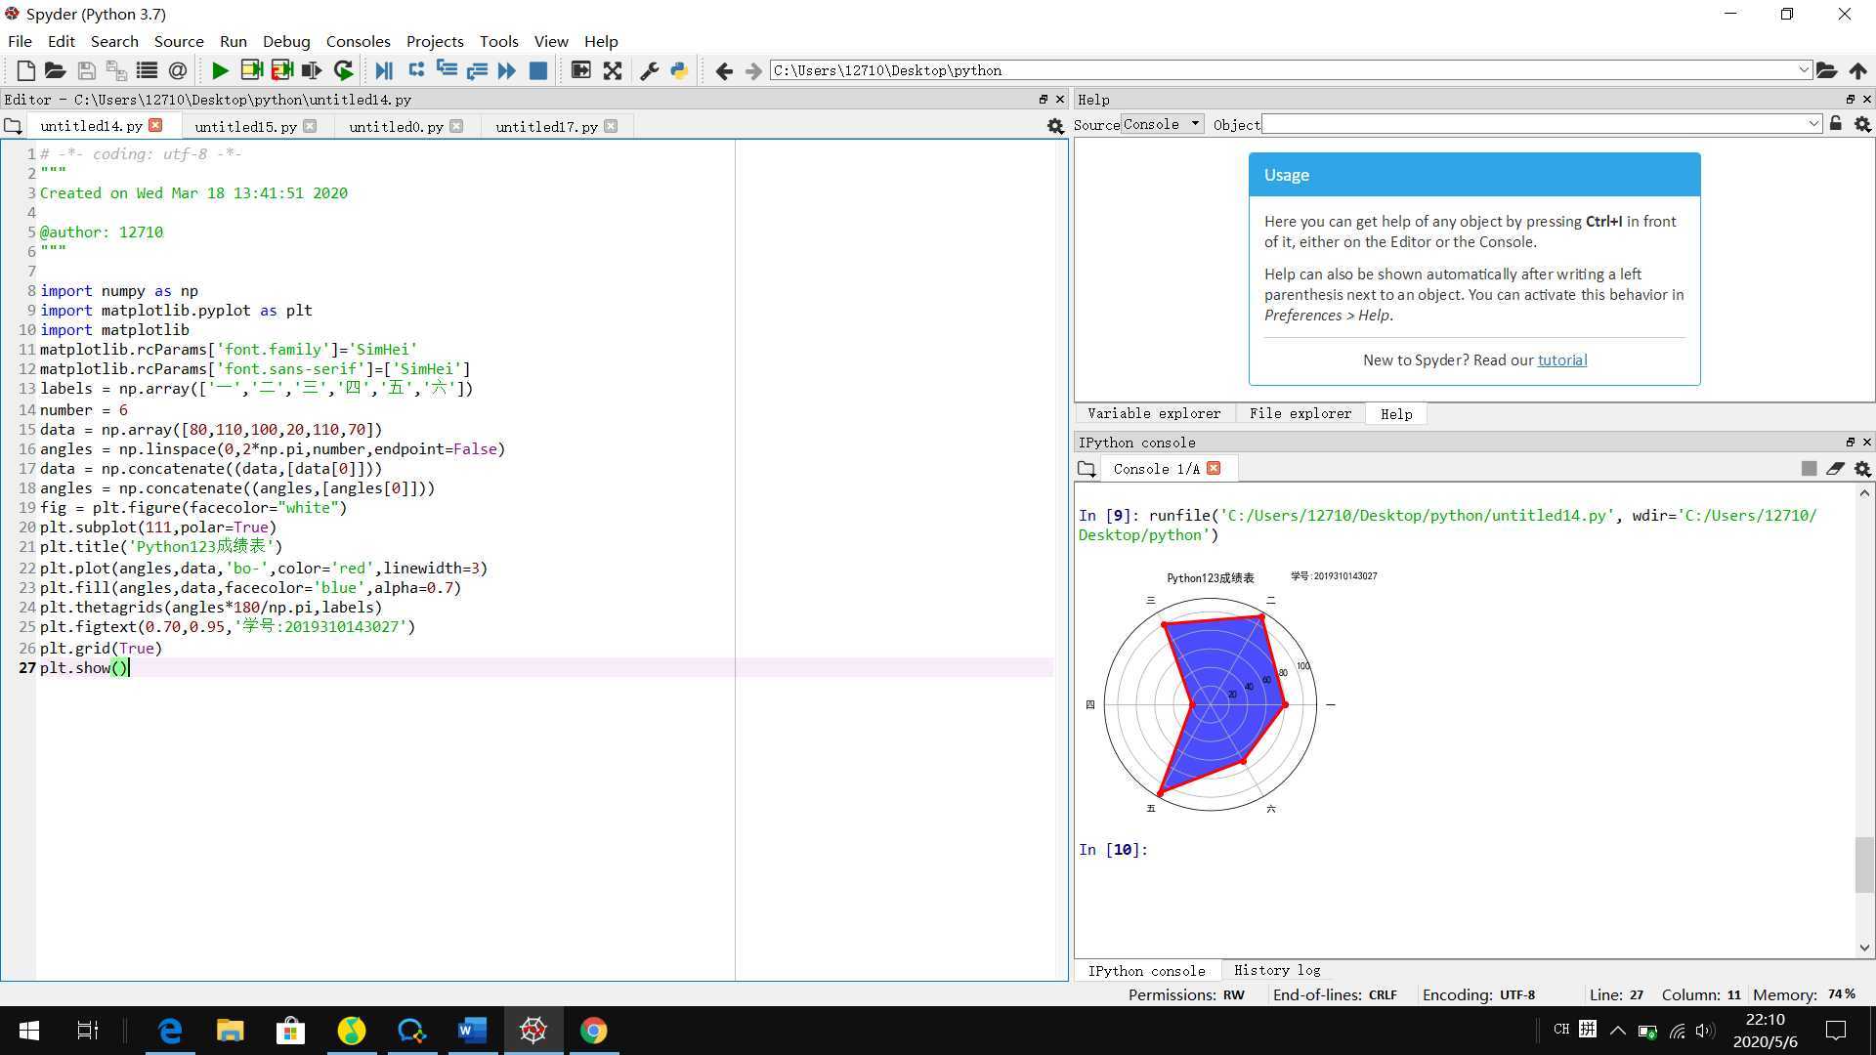Open the PYTHONPATH manager icon

click(x=679, y=70)
